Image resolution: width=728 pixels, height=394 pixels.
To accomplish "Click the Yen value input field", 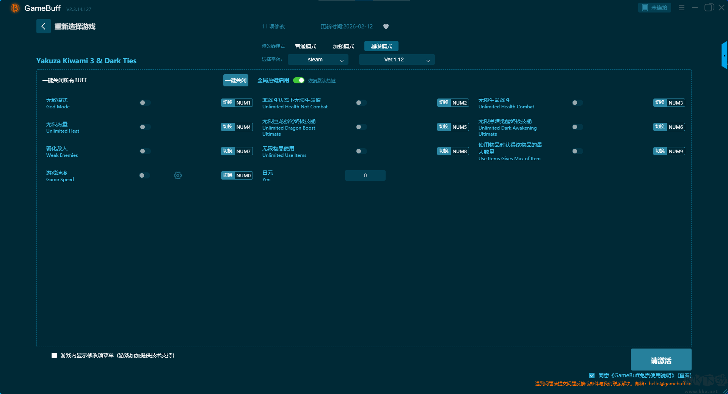I will coord(365,175).
